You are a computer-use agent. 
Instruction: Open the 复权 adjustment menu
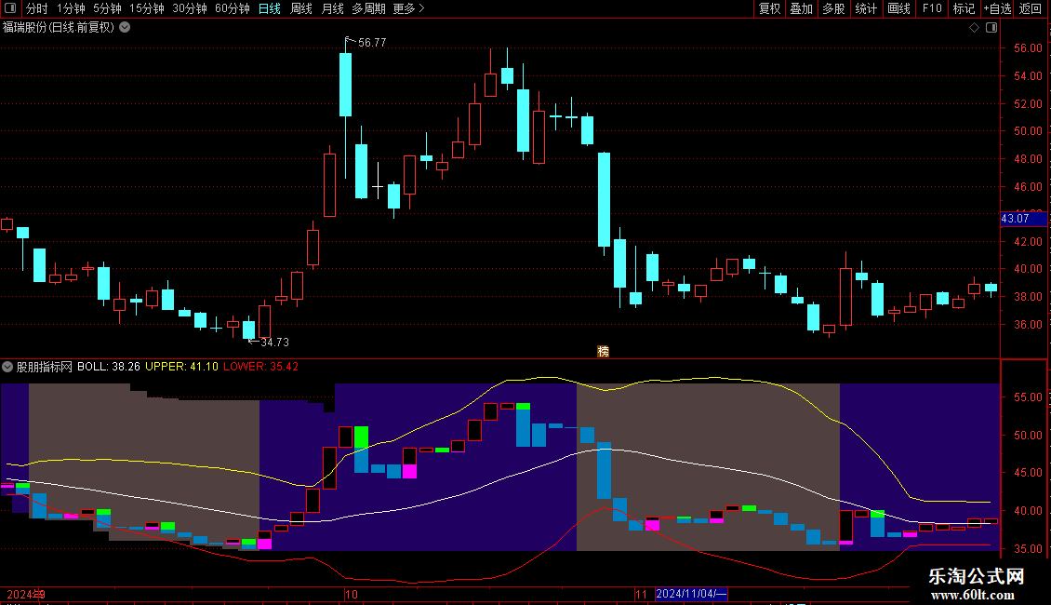[769, 8]
